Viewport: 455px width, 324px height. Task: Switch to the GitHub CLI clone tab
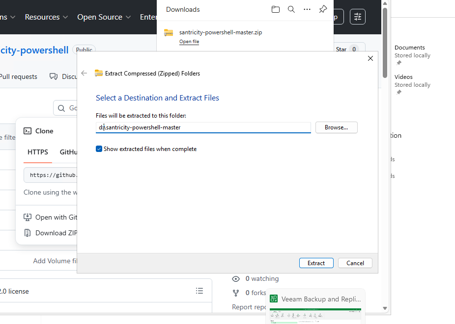[68, 152]
